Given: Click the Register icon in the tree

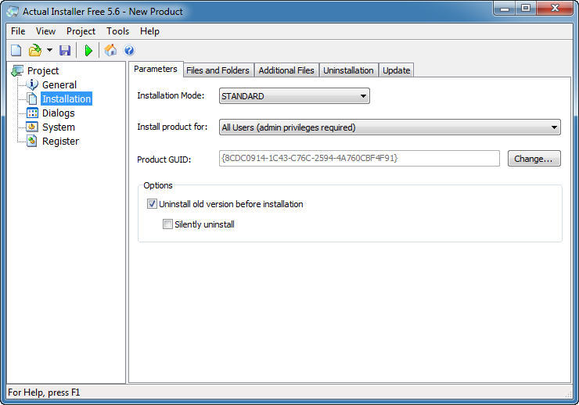Looking at the screenshot, I should [x=32, y=141].
